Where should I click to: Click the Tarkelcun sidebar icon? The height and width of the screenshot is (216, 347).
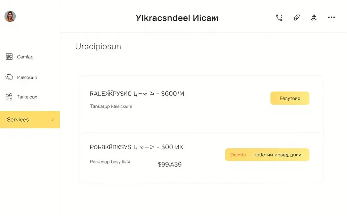click(9, 97)
